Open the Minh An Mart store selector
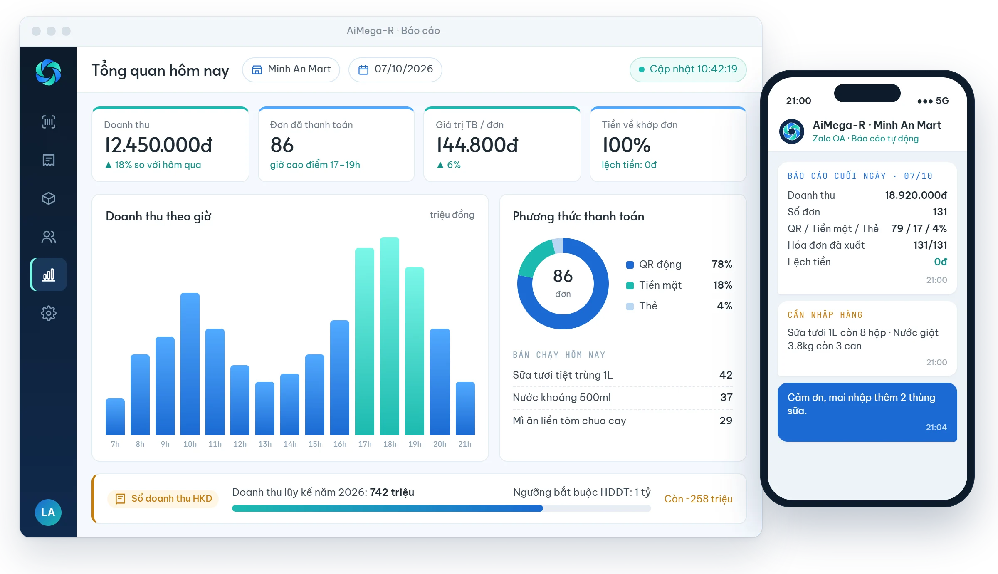The height and width of the screenshot is (574, 998). click(291, 69)
